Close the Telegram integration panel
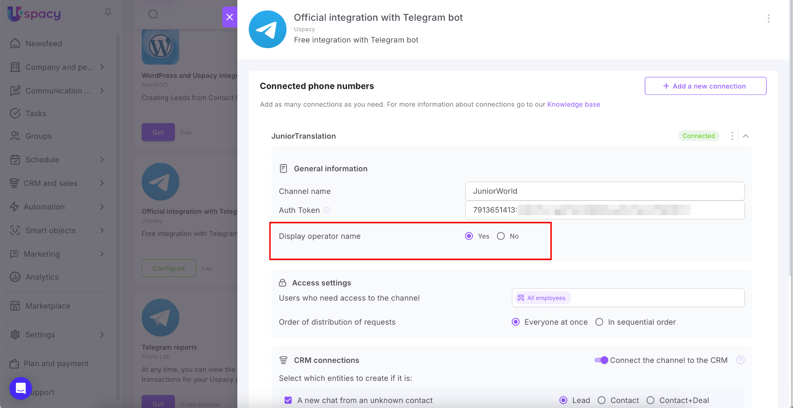This screenshot has height=408, width=793. (230, 17)
